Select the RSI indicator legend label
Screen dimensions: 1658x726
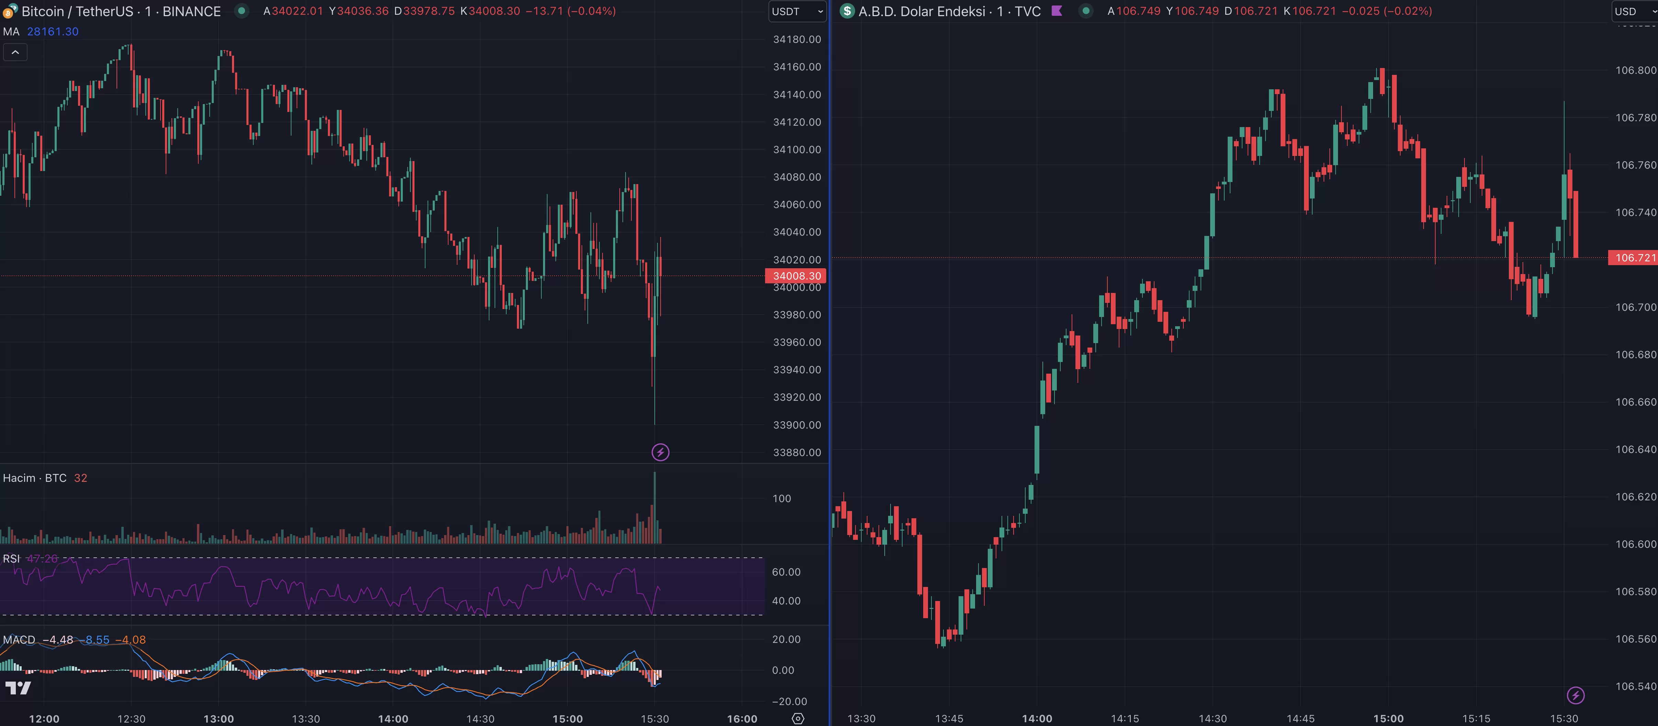(11, 558)
